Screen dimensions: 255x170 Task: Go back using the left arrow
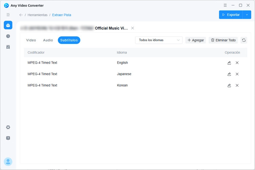point(21,15)
